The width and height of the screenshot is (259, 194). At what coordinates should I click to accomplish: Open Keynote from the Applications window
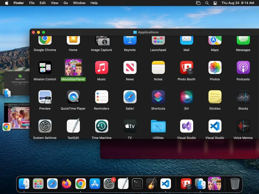(x=130, y=40)
